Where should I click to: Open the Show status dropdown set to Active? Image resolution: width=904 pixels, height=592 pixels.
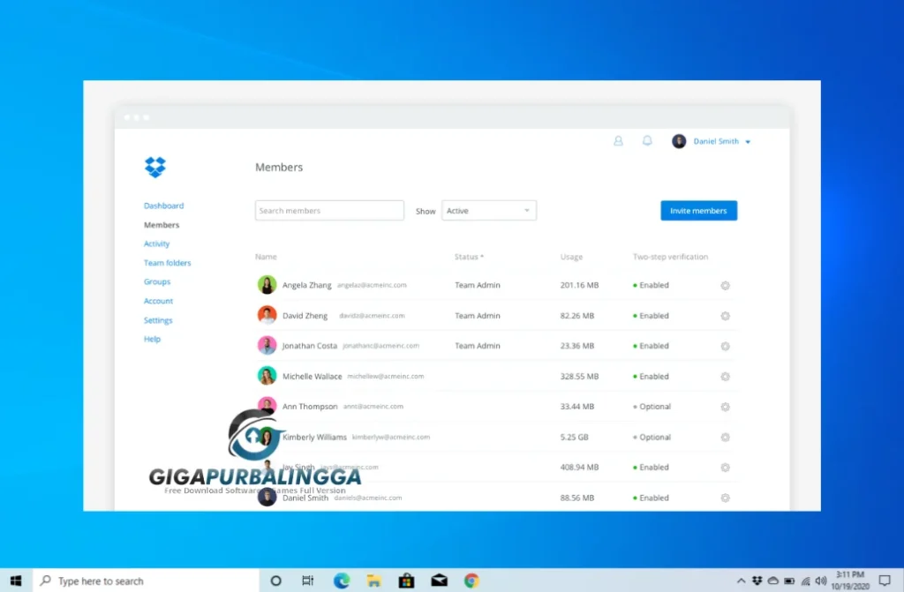[488, 210]
